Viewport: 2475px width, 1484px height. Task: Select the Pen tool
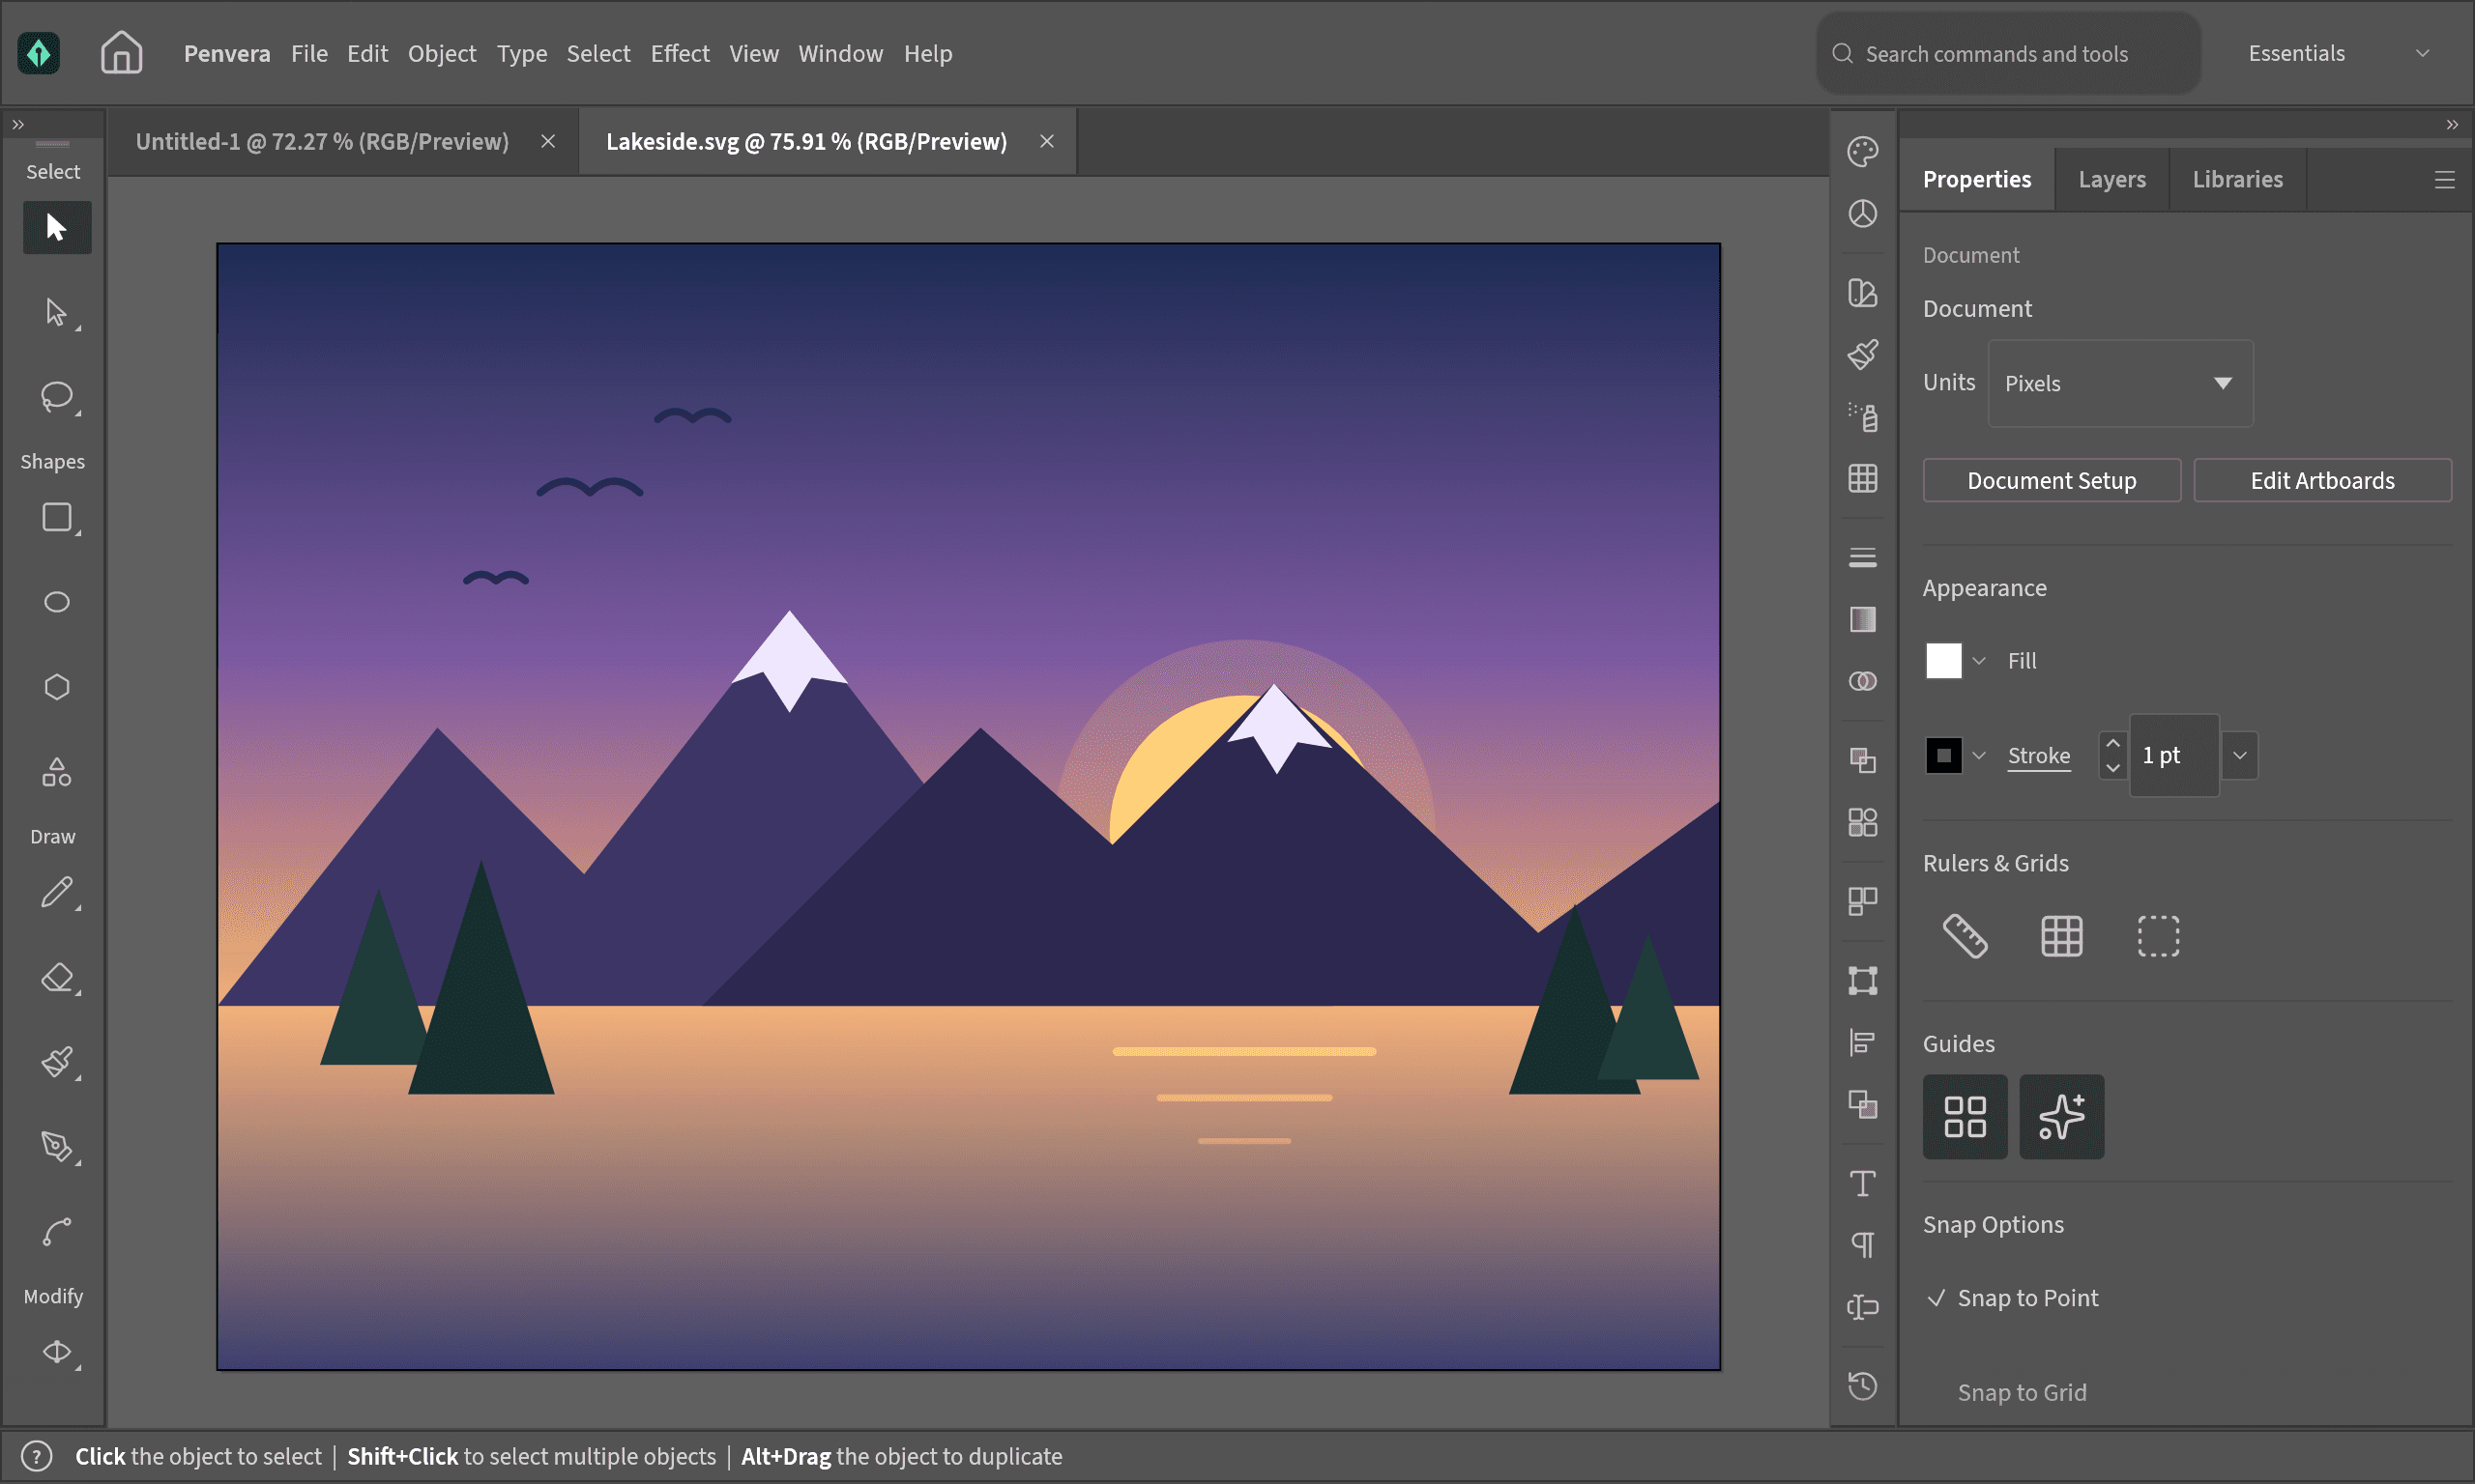(56, 1147)
